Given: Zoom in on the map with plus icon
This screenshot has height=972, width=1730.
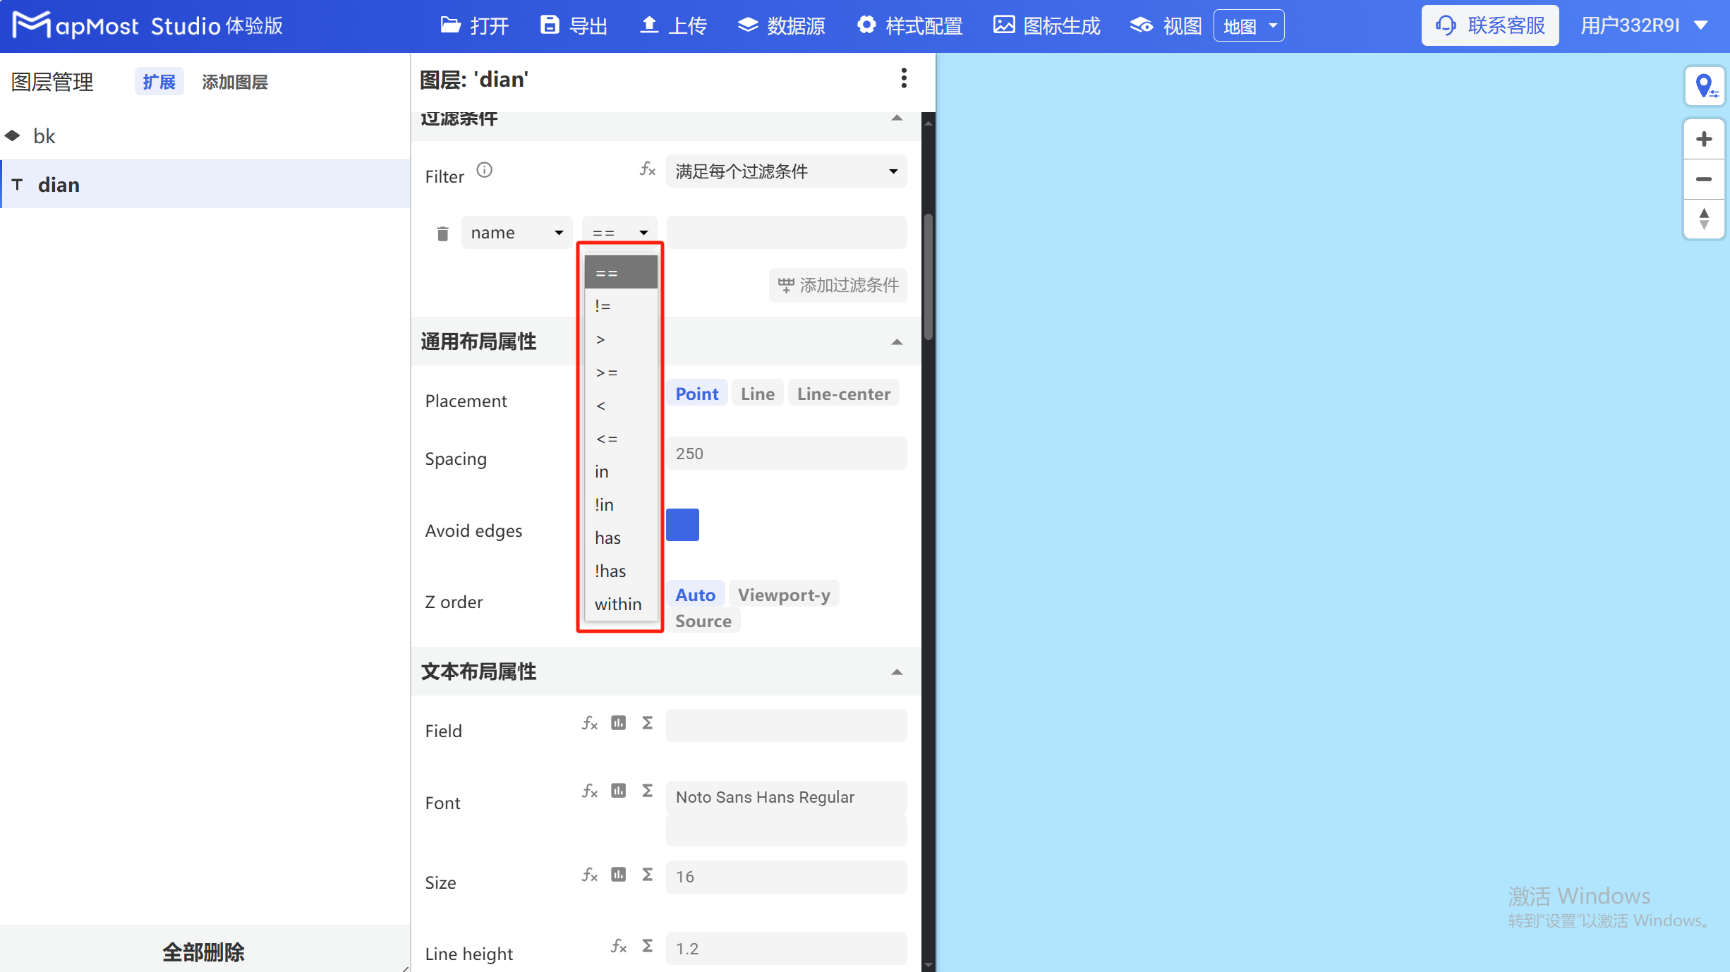Looking at the screenshot, I should pyautogui.click(x=1704, y=138).
